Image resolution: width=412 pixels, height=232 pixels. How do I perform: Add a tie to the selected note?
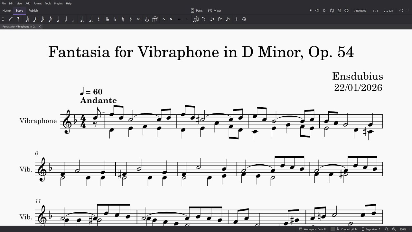pyautogui.click(x=147, y=19)
